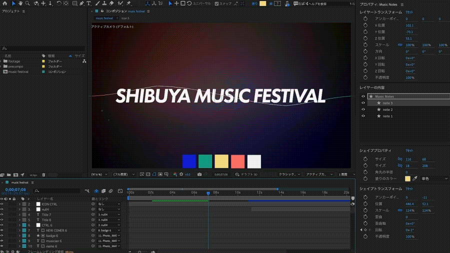Hide the name 6 layer
Viewport: 450px width, 253px height.
click(1, 246)
